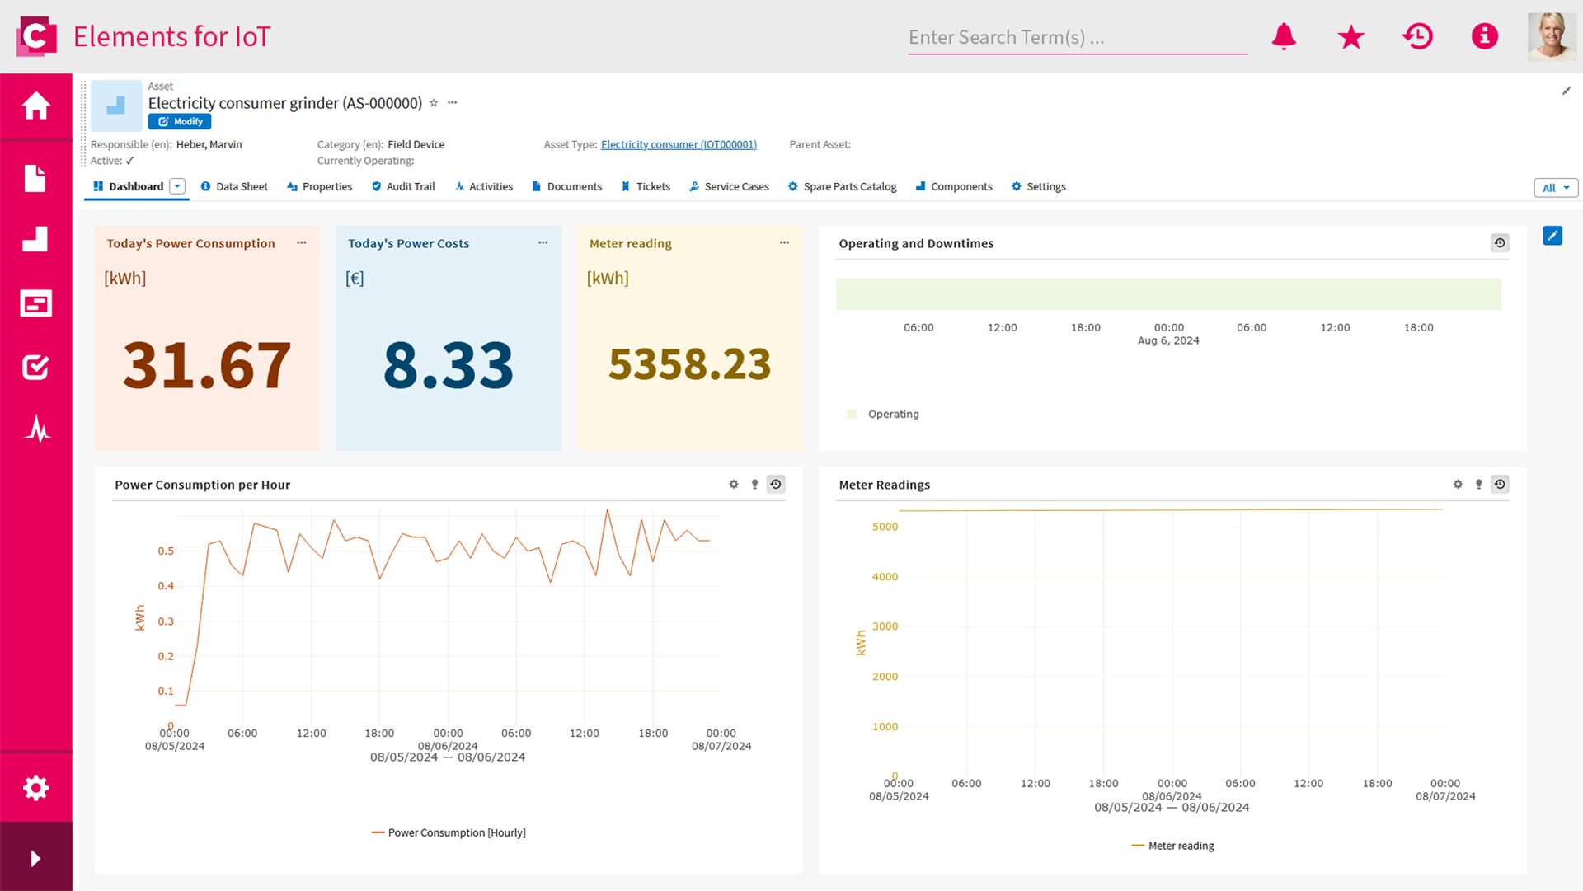Image resolution: width=1583 pixels, height=891 pixels.
Task: Expand the Dashboard view dropdown arrow
Action: click(x=176, y=186)
